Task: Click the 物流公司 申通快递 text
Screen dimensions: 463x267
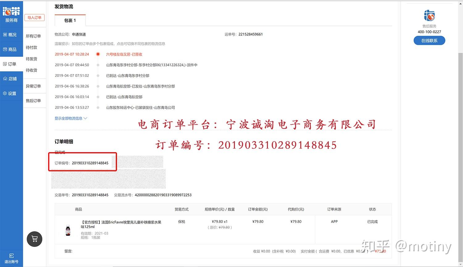Action: pos(70,34)
